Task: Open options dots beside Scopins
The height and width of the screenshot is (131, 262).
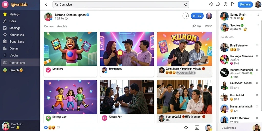Action: (257, 25)
